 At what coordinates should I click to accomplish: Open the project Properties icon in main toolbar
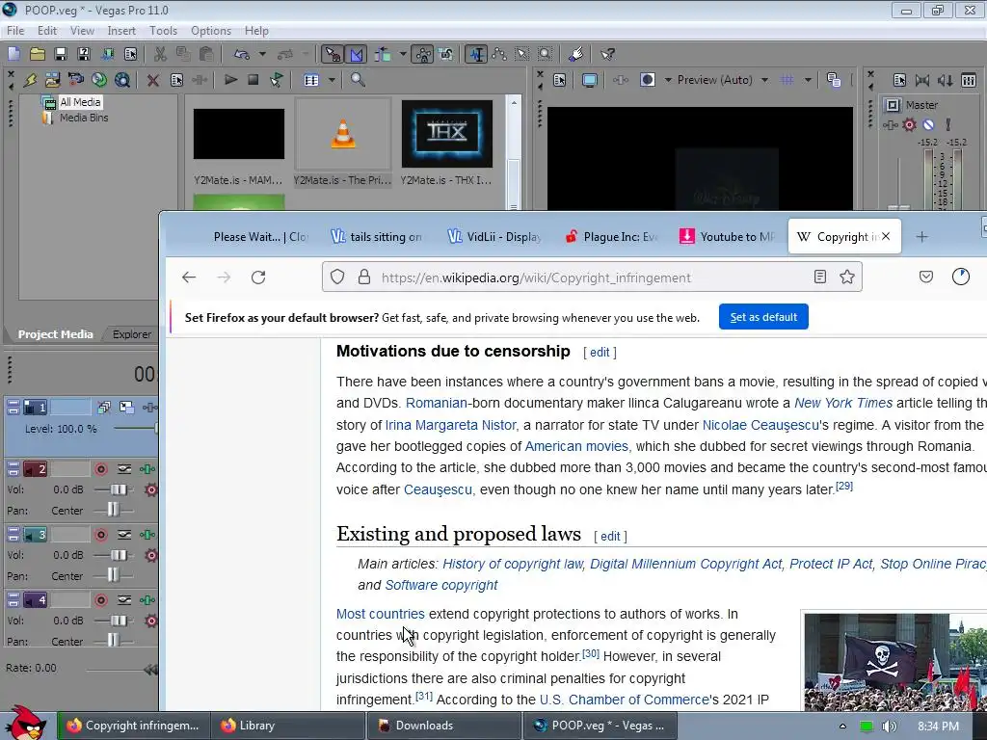(x=131, y=54)
